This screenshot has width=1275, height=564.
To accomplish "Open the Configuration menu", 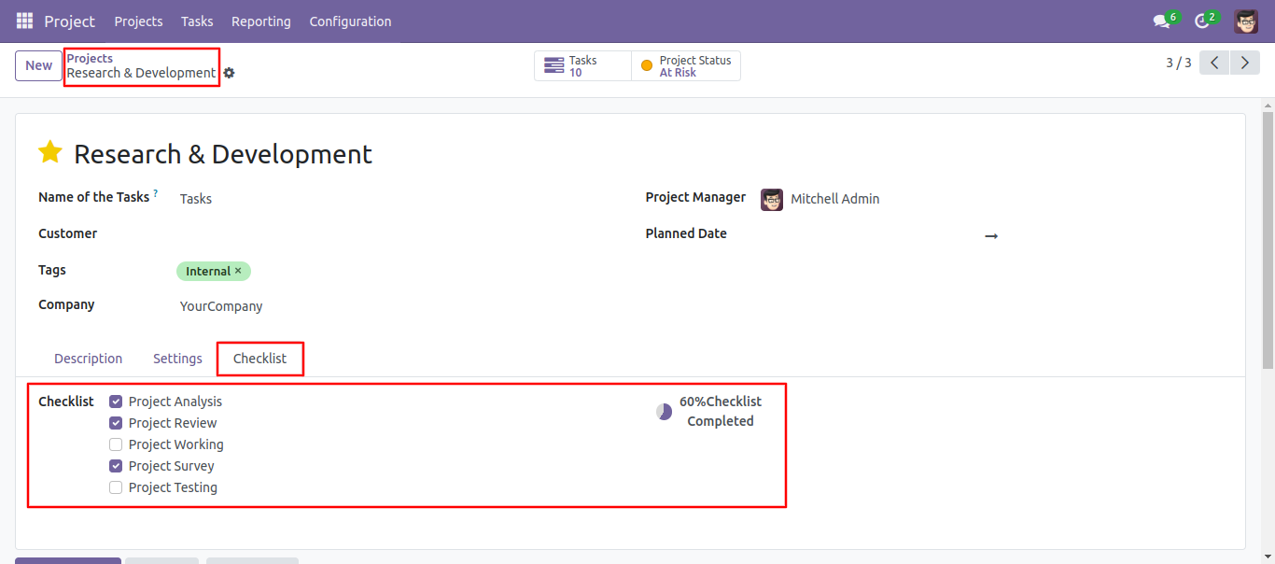I will [x=350, y=21].
